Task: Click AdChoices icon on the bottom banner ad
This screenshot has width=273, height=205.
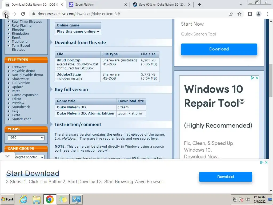Action: click(262, 163)
